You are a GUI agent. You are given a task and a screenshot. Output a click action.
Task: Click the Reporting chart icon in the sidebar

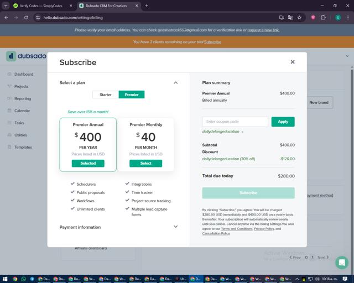pyautogui.click(x=9, y=98)
